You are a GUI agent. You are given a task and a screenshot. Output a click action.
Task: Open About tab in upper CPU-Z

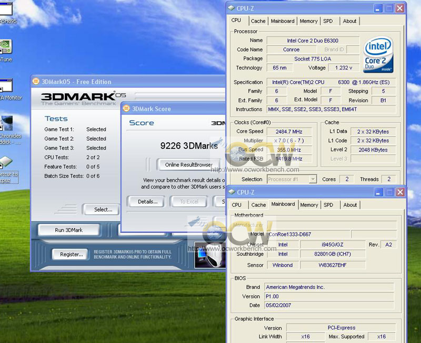point(349,21)
